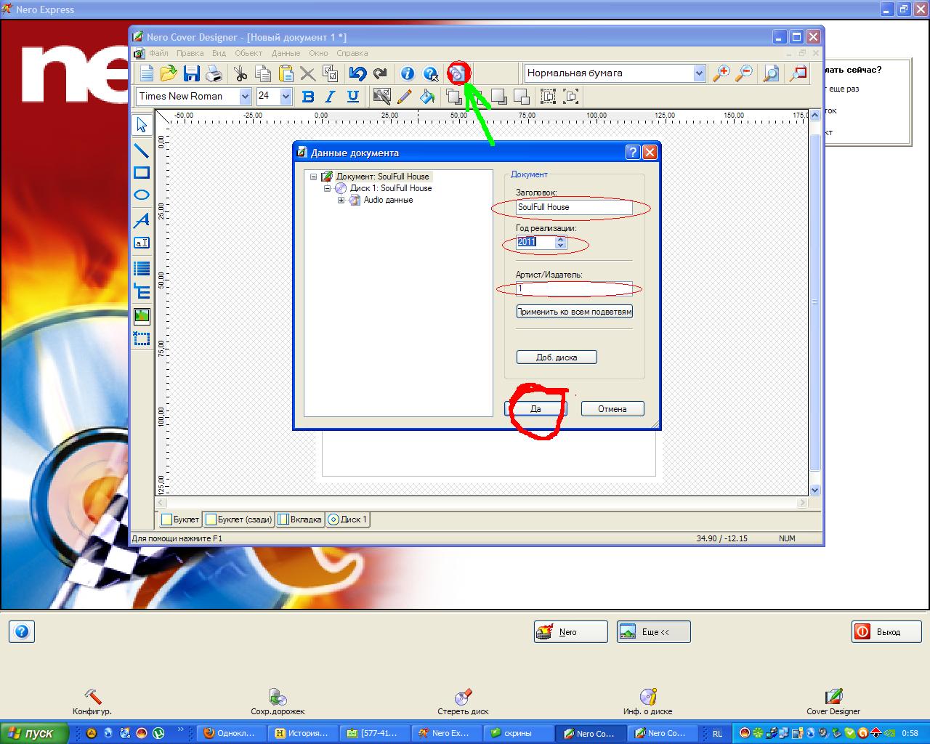Viewport: 930px width, 744px height.
Task: Collapse the Документ: SoulFull House tree node
Action: [314, 177]
